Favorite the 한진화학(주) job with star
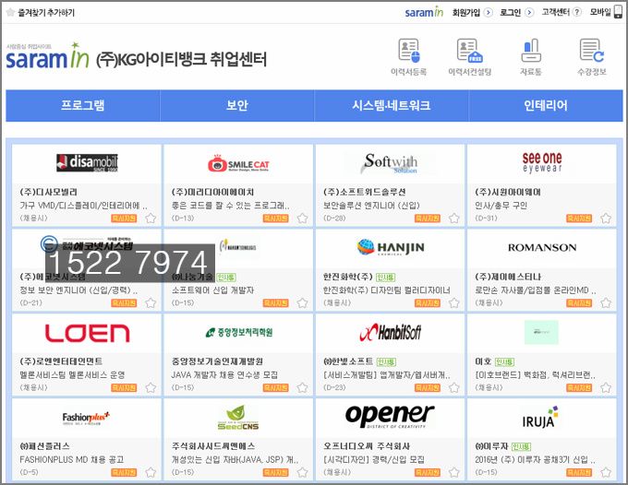Screen dimensions: 628x485 point(454,303)
